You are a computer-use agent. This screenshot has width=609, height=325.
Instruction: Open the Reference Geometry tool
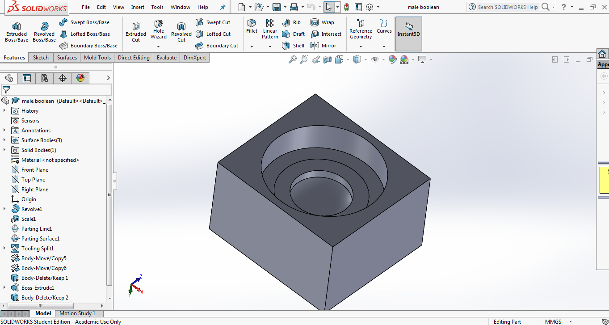click(x=361, y=29)
